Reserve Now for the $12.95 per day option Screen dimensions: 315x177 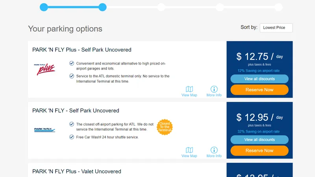[259, 151]
